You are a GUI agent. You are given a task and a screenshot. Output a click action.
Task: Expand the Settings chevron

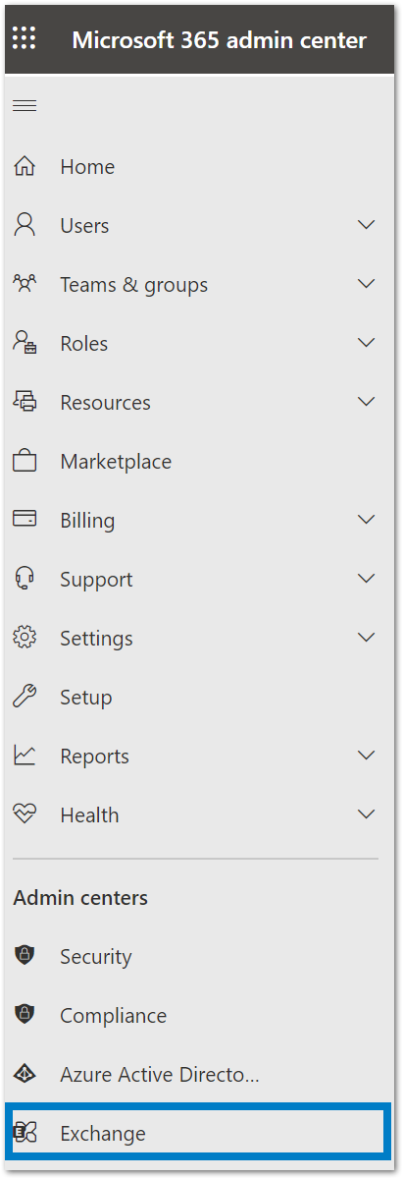click(x=367, y=638)
